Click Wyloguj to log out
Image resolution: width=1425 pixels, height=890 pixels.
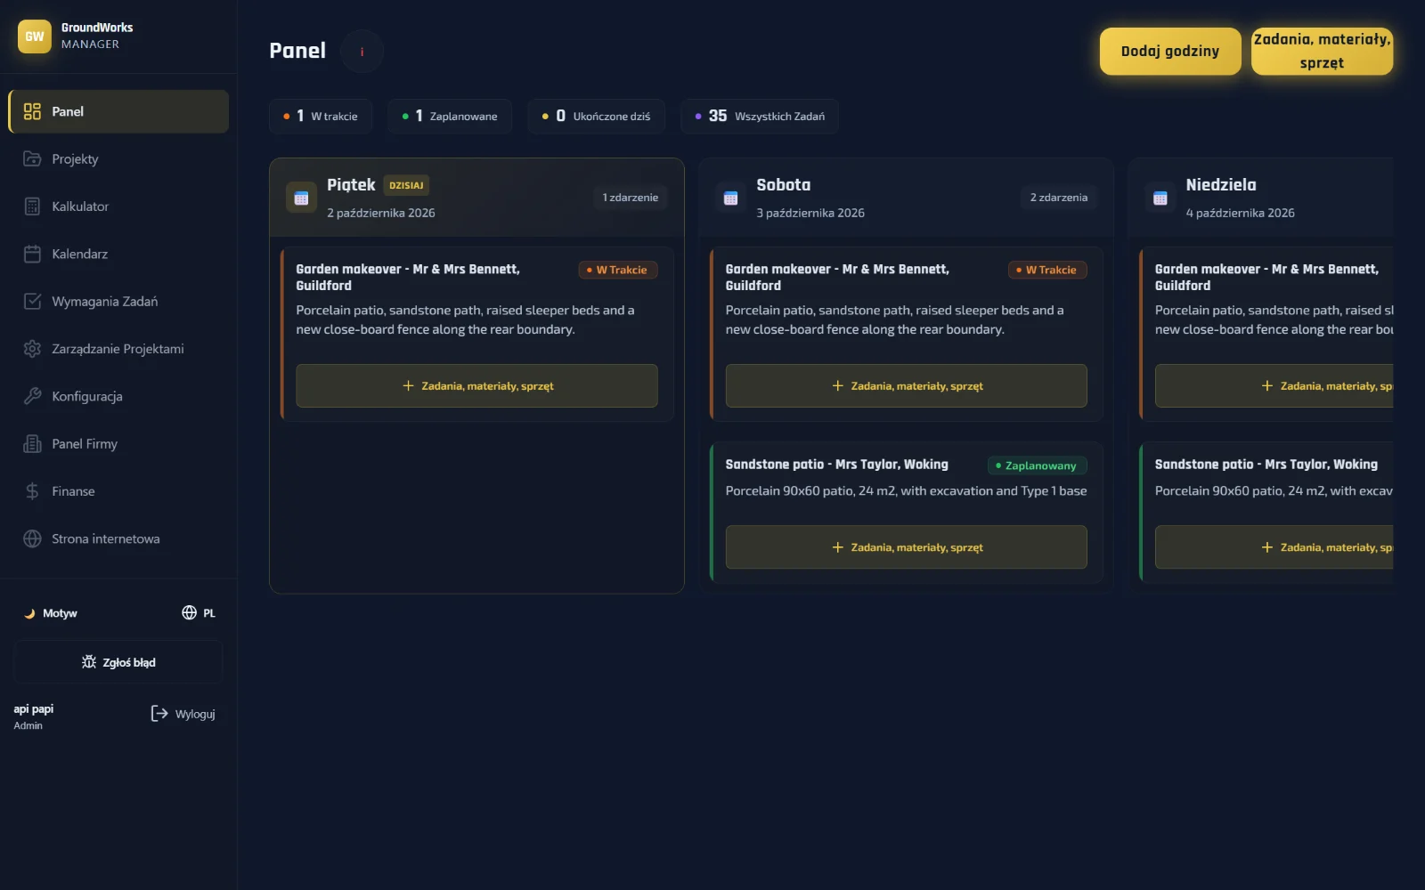pyautogui.click(x=183, y=714)
